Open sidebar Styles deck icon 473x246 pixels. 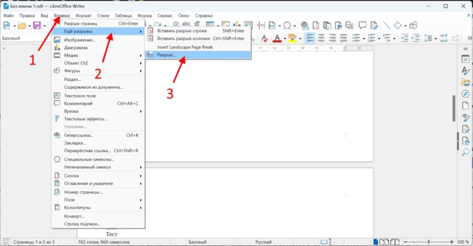(466, 71)
